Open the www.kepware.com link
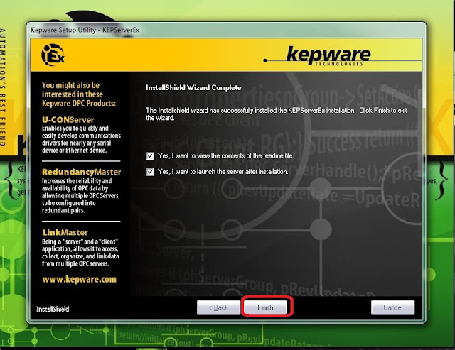Image resolution: width=455 pixels, height=350 pixels. point(79,279)
